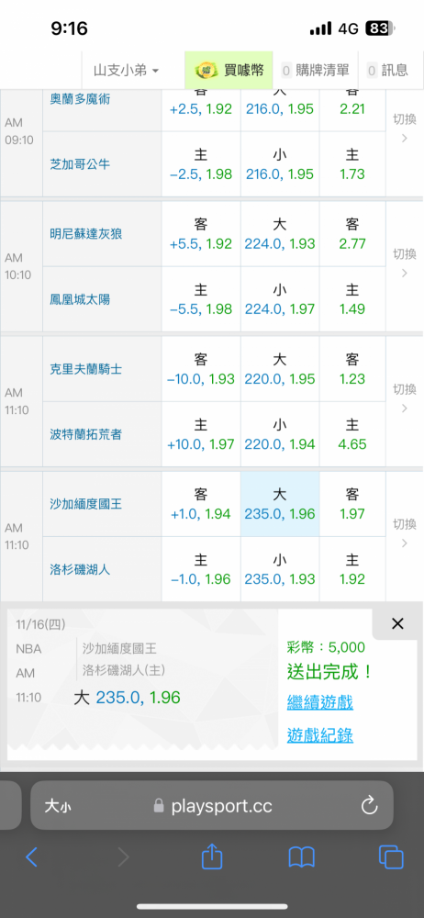Open Safari bookmarks book icon
This screenshot has height=918, width=424.
[302, 857]
